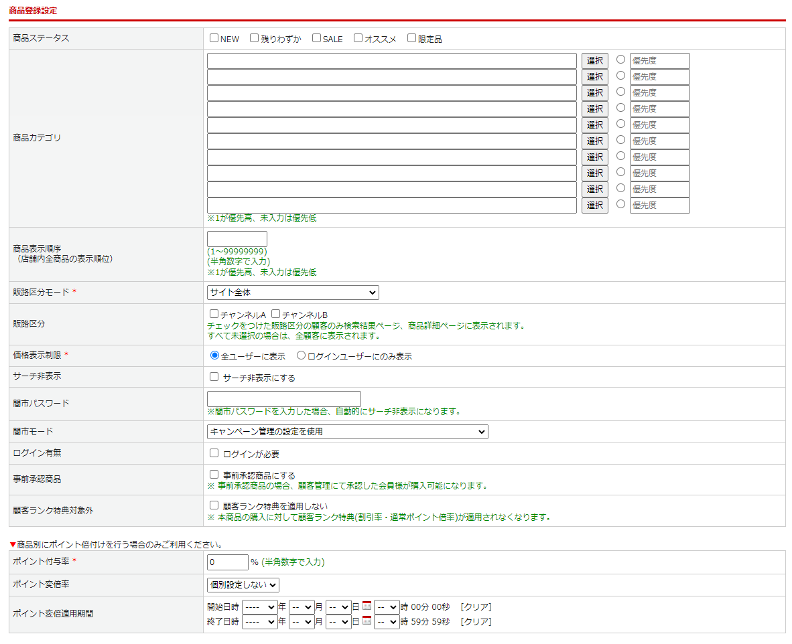Click the ポイント付与率 input field
Screen dimensions: 792x644
click(228, 562)
